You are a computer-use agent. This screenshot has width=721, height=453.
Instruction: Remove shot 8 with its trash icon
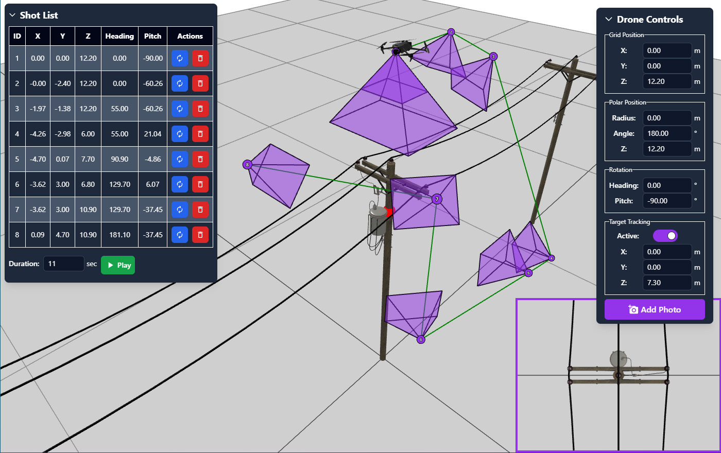click(x=200, y=234)
